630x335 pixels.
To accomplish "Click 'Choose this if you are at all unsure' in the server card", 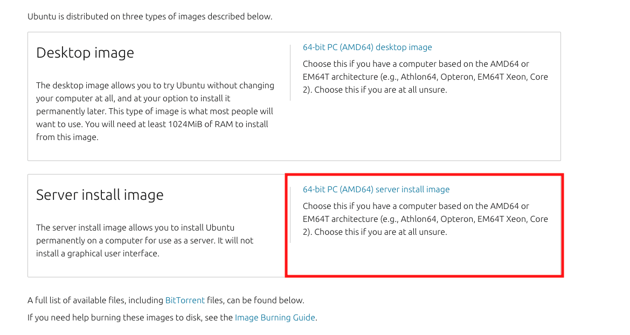I will (x=380, y=232).
